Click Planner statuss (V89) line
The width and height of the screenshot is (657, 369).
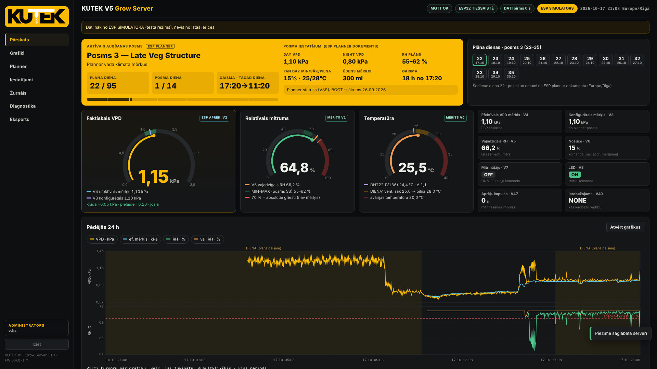370,90
